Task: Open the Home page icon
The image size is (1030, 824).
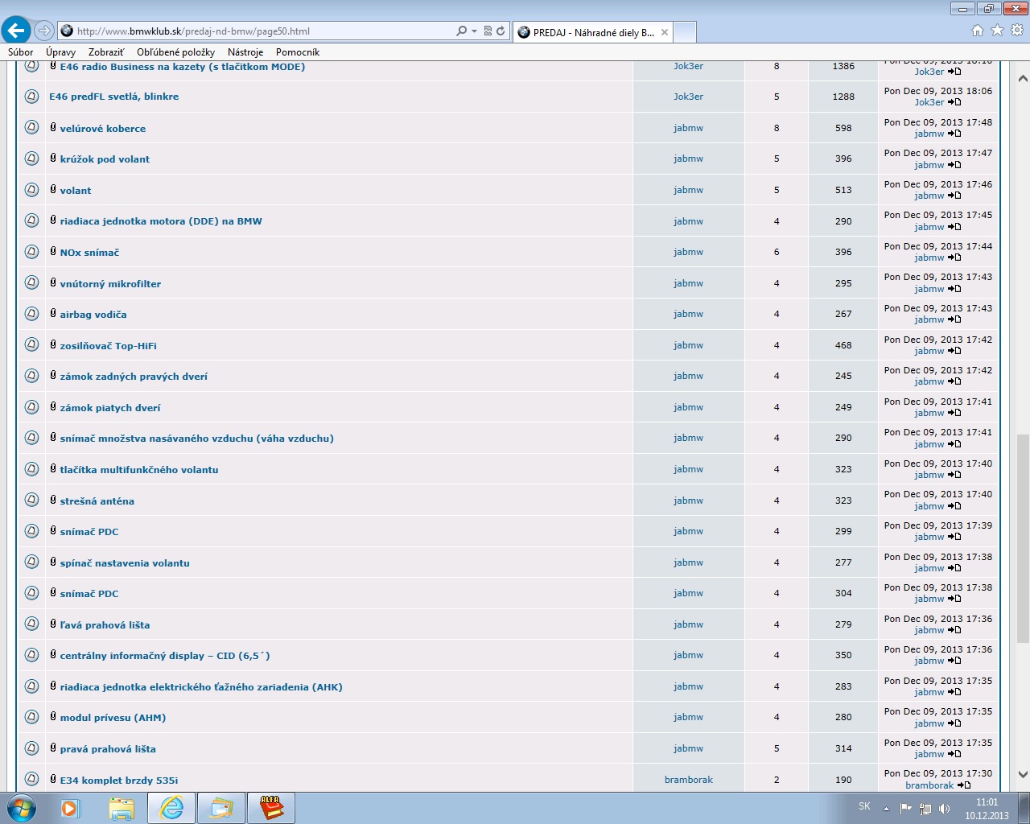Action: (977, 31)
